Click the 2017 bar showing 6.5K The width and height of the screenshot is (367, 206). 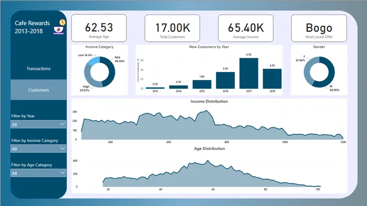[x=248, y=73]
